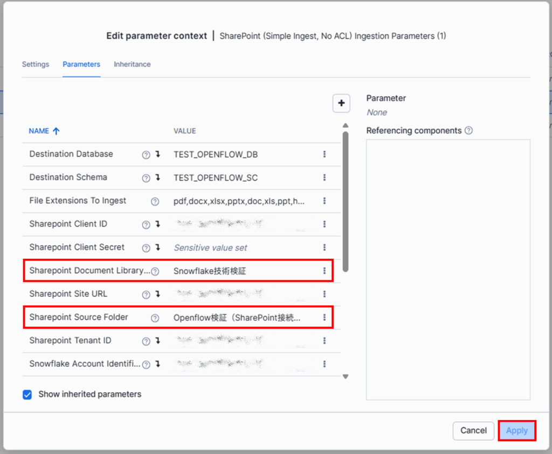Viewport: 552px width, 454px height.
Task: Open actions menu for Sharepoint Document Library row
Action: pyautogui.click(x=324, y=271)
